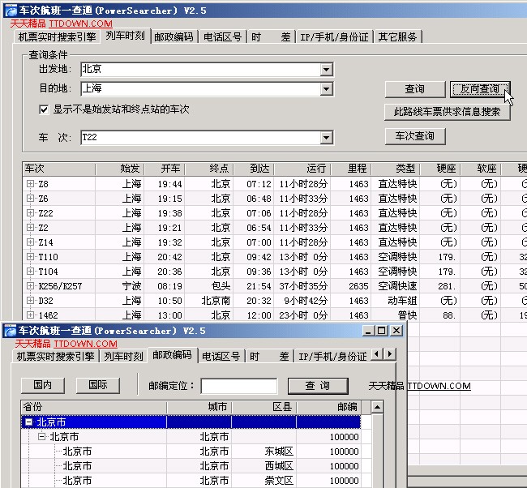Screen dimensions: 527x488
Task: Expand the Z2 train row
Action: point(30,228)
